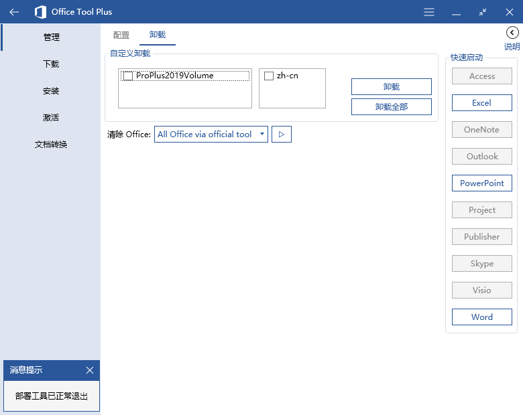523x415 pixels.
Task: Go back using the title bar arrow
Action: [14, 12]
